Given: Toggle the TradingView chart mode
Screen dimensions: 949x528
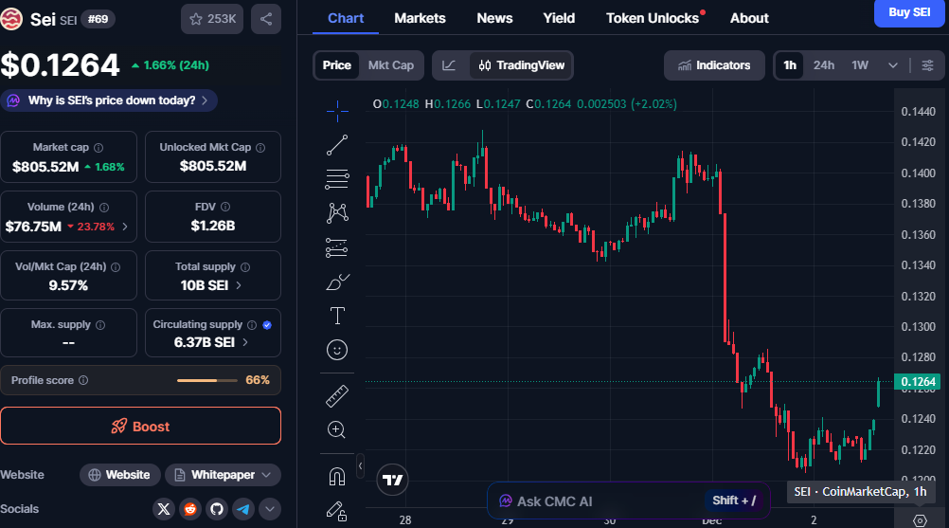Looking at the screenshot, I should 522,65.
